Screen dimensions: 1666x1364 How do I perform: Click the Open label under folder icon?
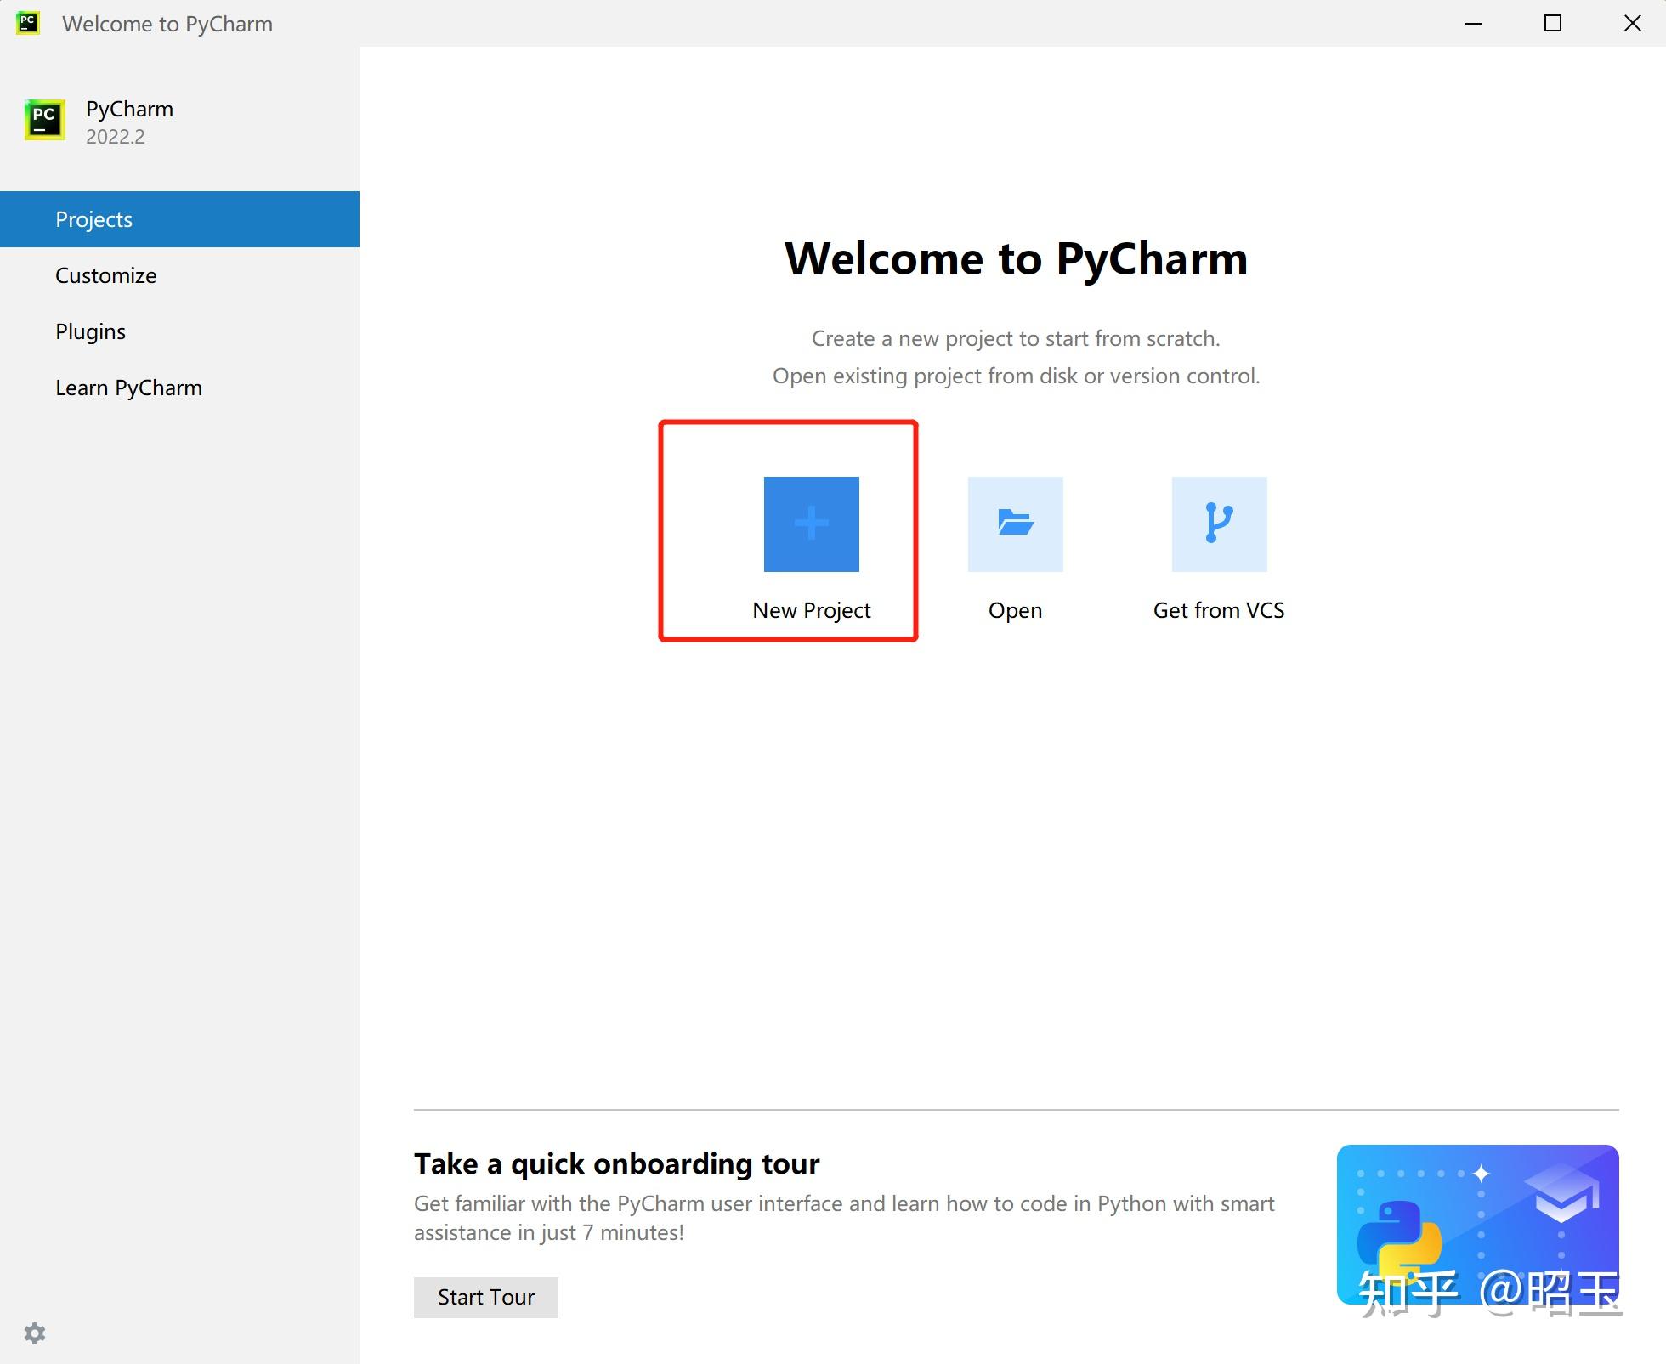pyautogui.click(x=1015, y=609)
